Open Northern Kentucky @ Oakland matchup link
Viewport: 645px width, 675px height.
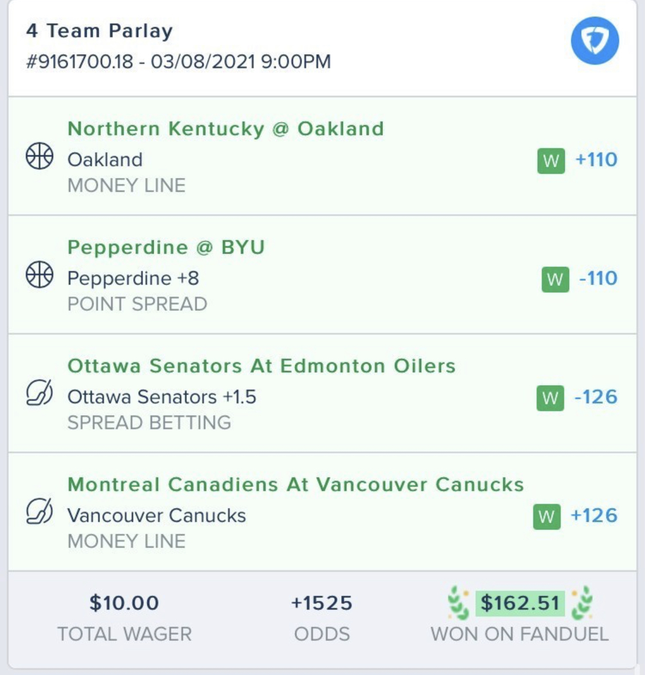(x=225, y=129)
